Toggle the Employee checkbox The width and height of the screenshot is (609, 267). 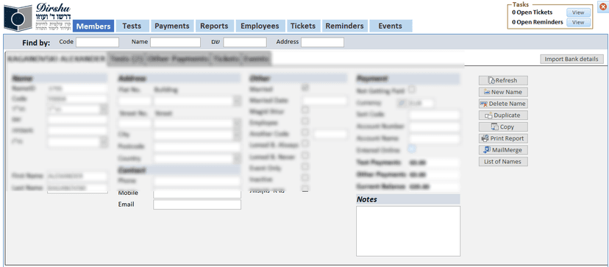(305, 121)
